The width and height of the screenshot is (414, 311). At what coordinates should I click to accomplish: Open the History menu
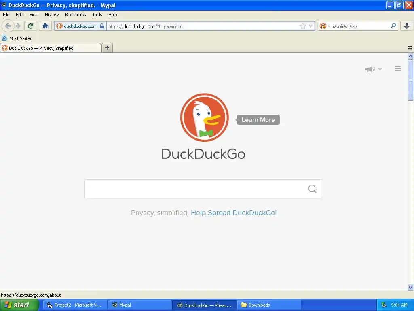pyautogui.click(x=52, y=15)
